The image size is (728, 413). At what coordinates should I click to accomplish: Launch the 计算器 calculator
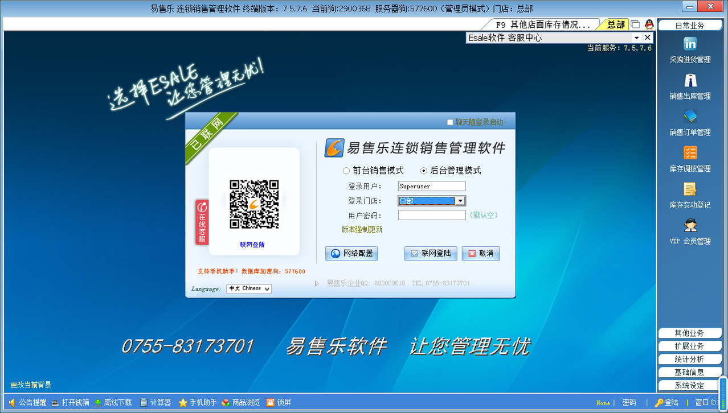(156, 402)
